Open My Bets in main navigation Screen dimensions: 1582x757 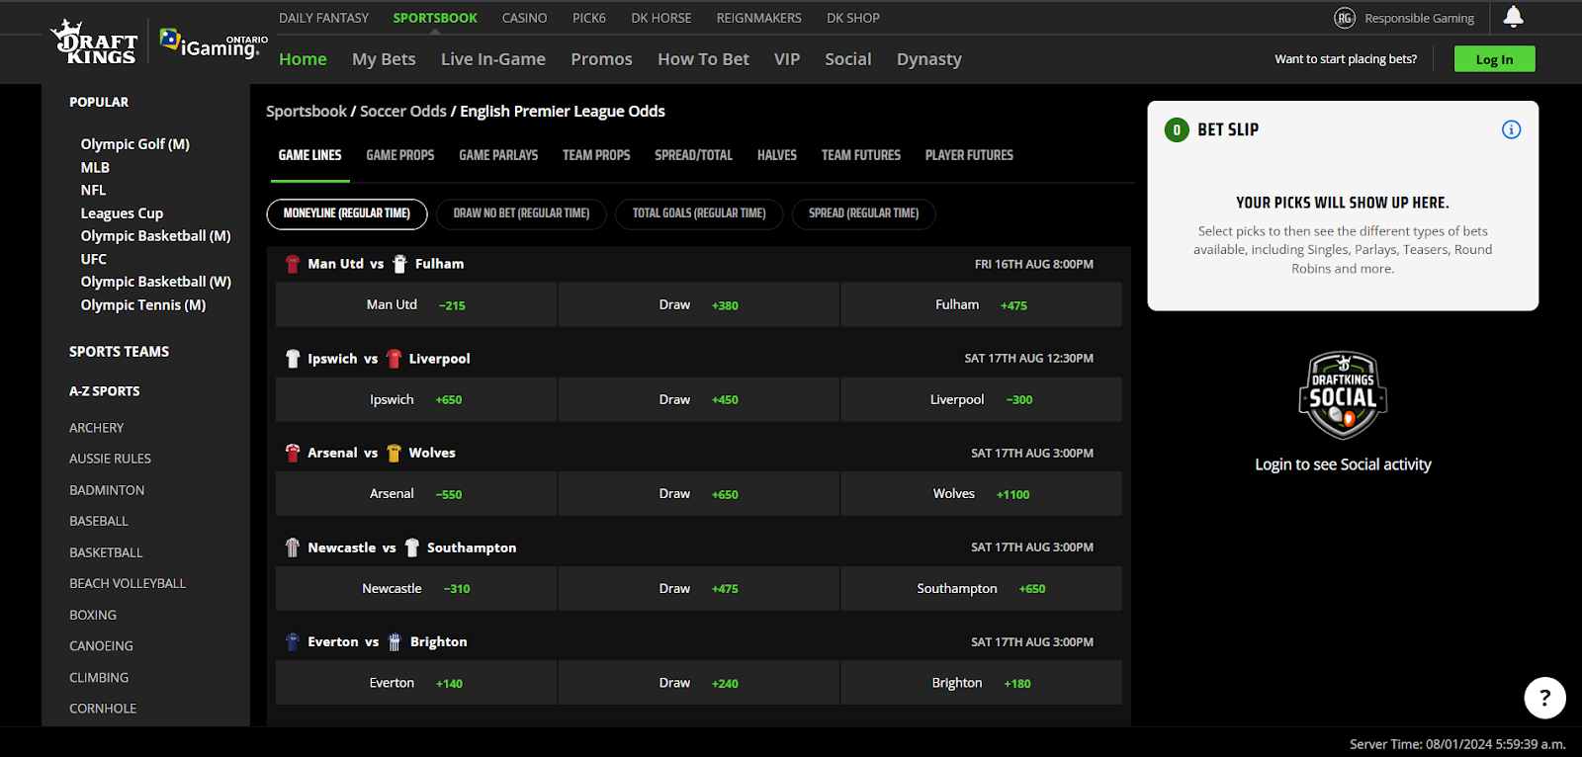tap(384, 59)
